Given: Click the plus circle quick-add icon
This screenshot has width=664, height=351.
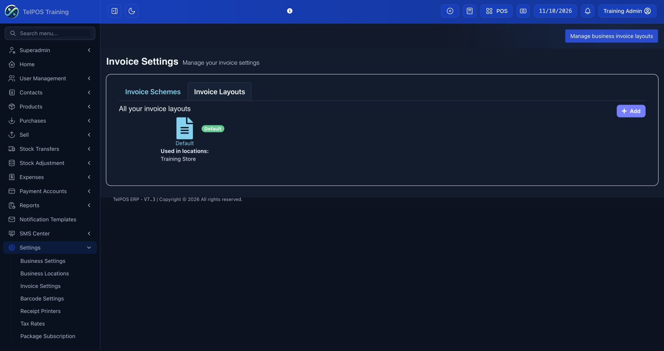Looking at the screenshot, I should (450, 11).
